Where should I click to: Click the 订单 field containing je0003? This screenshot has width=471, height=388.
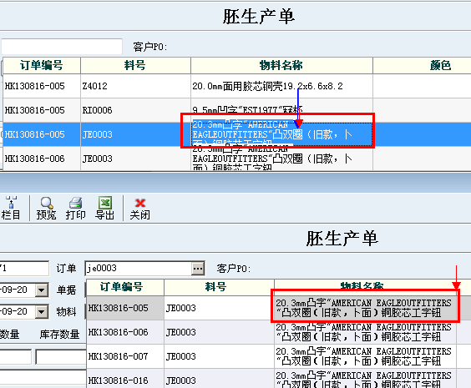(x=139, y=269)
